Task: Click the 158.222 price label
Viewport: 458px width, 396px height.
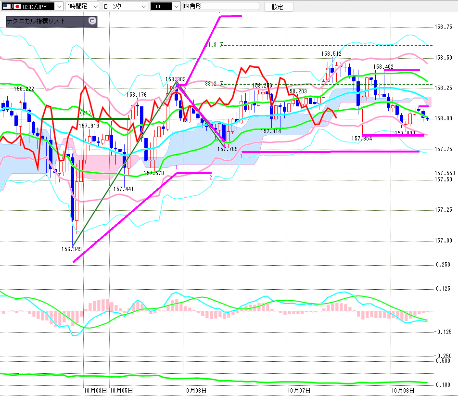Action: pos(24,89)
